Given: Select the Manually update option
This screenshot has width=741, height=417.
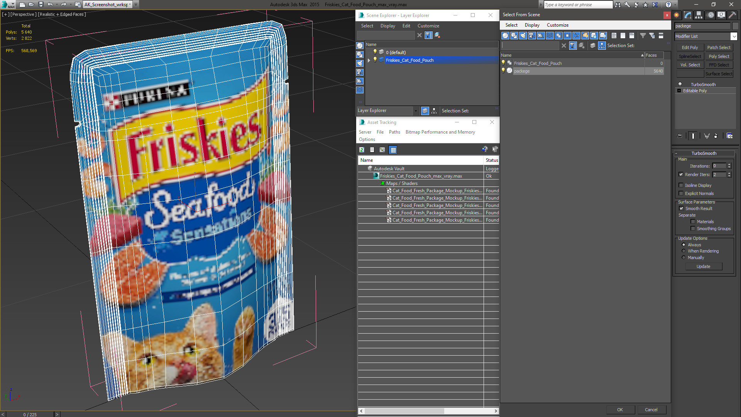Looking at the screenshot, I should click(683, 258).
